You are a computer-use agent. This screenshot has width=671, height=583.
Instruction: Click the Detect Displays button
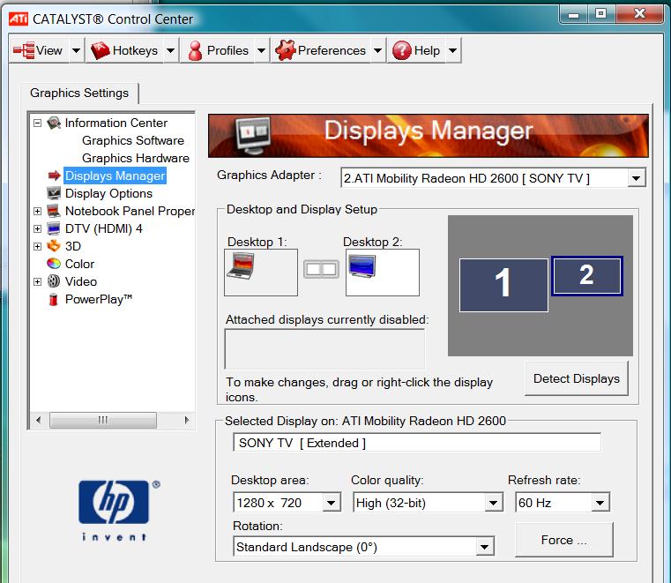click(577, 378)
